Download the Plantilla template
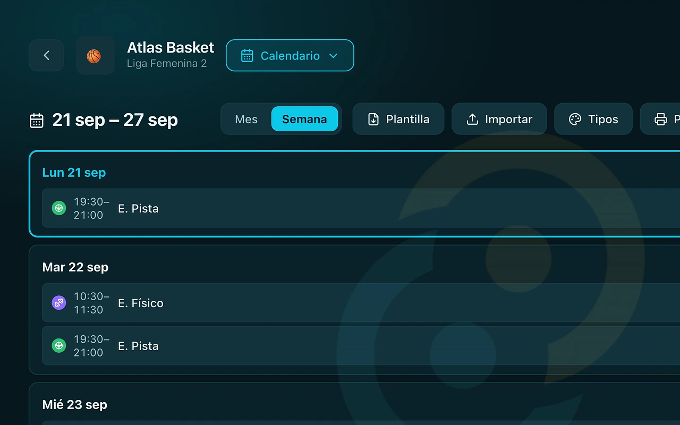This screenshot has width=680, height=425. coord(398,119)
